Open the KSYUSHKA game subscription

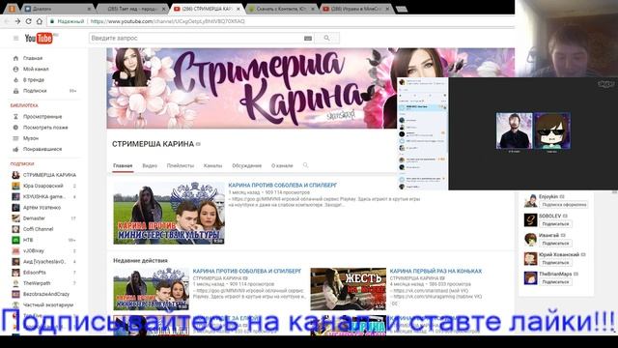point(43,196)
